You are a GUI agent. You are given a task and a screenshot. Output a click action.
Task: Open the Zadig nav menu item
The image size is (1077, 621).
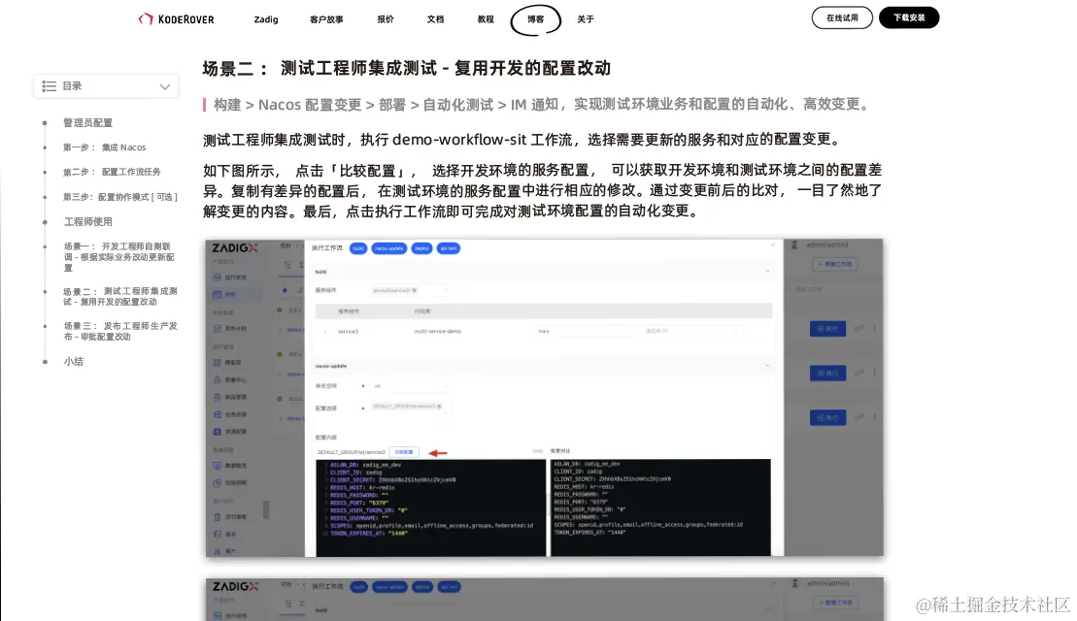[x=266, y=19]
